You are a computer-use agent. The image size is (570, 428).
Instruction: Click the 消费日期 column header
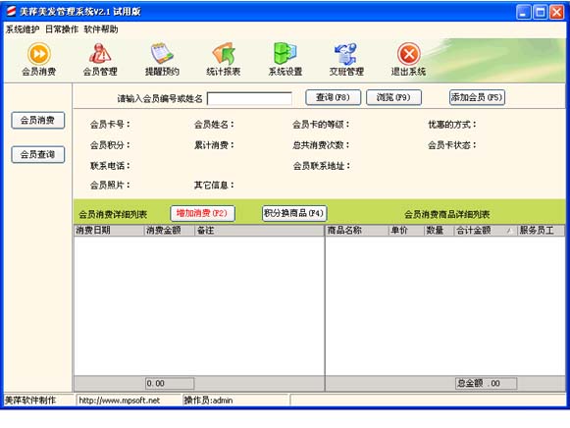pyautogui.click(x=109, y=230)
